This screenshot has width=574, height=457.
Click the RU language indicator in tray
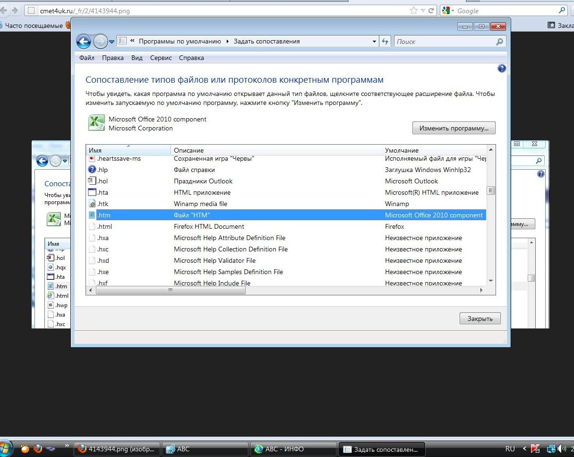(510, 449)
